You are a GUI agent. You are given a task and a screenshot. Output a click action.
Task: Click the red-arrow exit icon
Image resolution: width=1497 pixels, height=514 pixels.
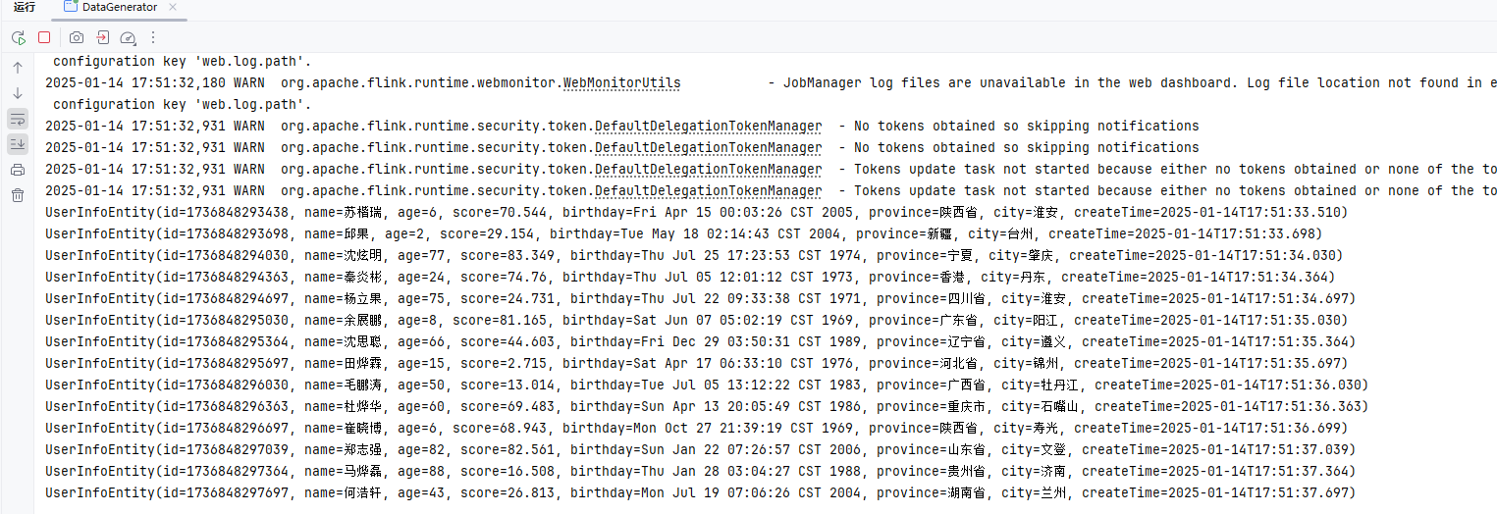click(102, 37)
